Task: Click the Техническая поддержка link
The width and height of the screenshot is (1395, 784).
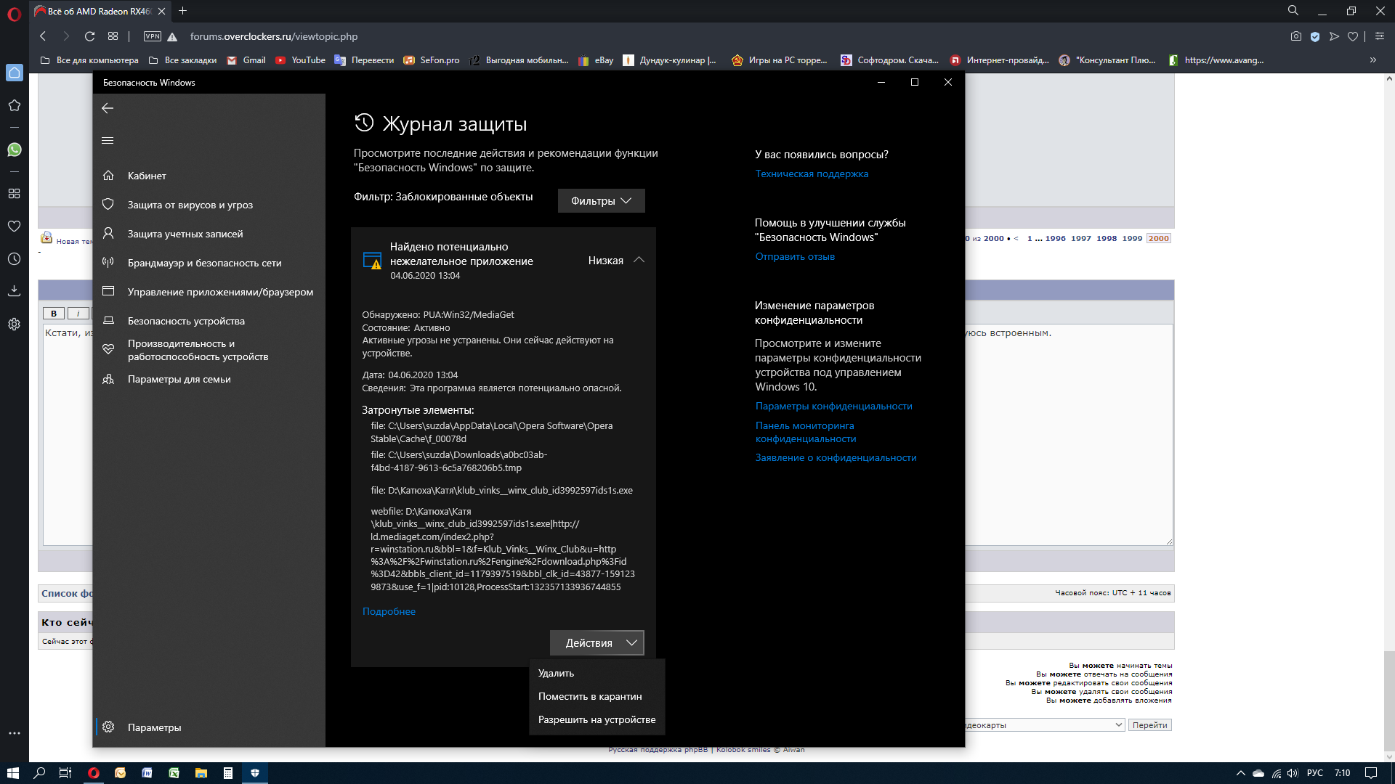Action: point(812,173)
